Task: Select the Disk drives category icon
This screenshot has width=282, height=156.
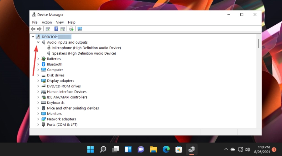Action: click(x=43, y=76)
